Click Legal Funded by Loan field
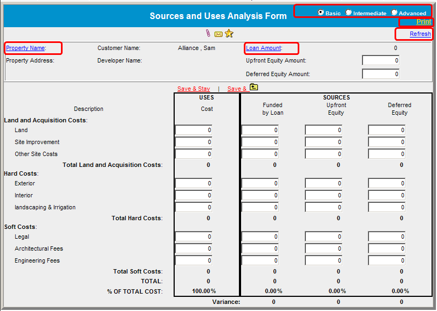 point(260,237)
